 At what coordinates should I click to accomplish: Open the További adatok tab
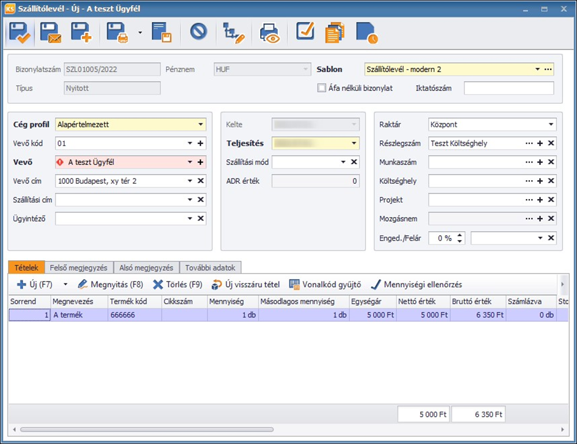211,267
